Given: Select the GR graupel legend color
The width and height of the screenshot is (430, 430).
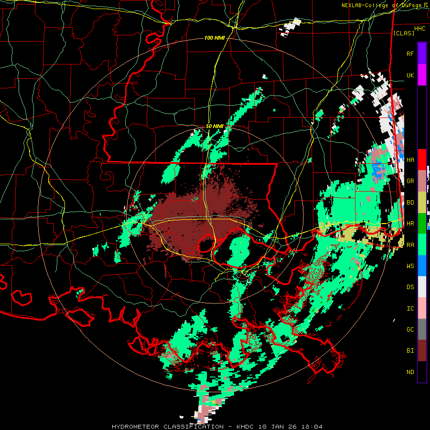Looking at the screenshot, I should point(422,181).
